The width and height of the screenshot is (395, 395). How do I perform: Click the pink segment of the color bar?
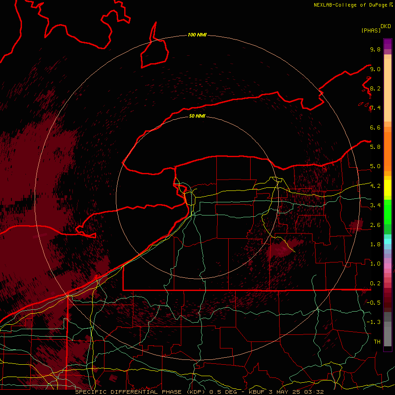pyautogui.click(x=388, y=266)
